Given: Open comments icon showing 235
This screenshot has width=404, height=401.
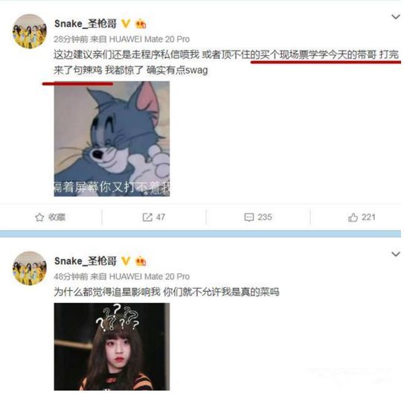Looking at the screenshot, I should [249, 217].
